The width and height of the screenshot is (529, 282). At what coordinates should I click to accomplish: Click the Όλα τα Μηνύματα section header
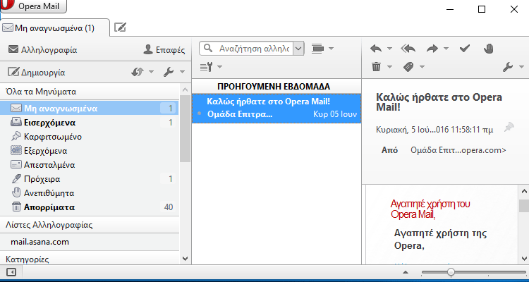click(90, 92)
